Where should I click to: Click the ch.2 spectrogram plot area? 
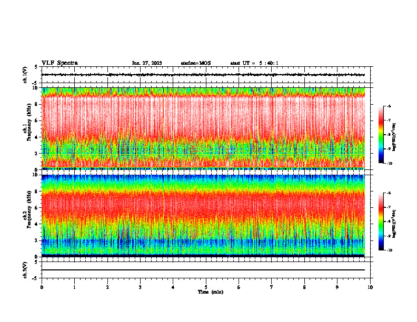[203, 216]
